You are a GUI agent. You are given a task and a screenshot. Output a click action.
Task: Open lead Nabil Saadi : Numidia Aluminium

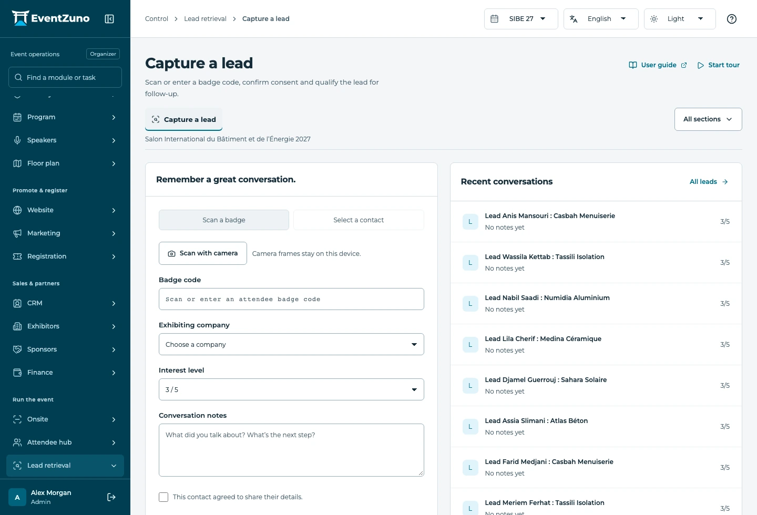pos(596,304)
